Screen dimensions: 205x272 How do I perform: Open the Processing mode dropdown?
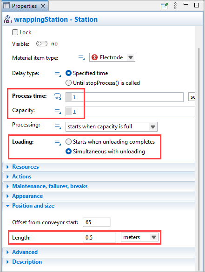pos(112,127)
